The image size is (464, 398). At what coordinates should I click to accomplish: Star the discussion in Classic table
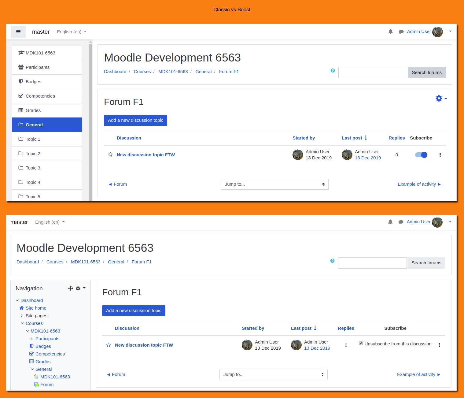109,345
